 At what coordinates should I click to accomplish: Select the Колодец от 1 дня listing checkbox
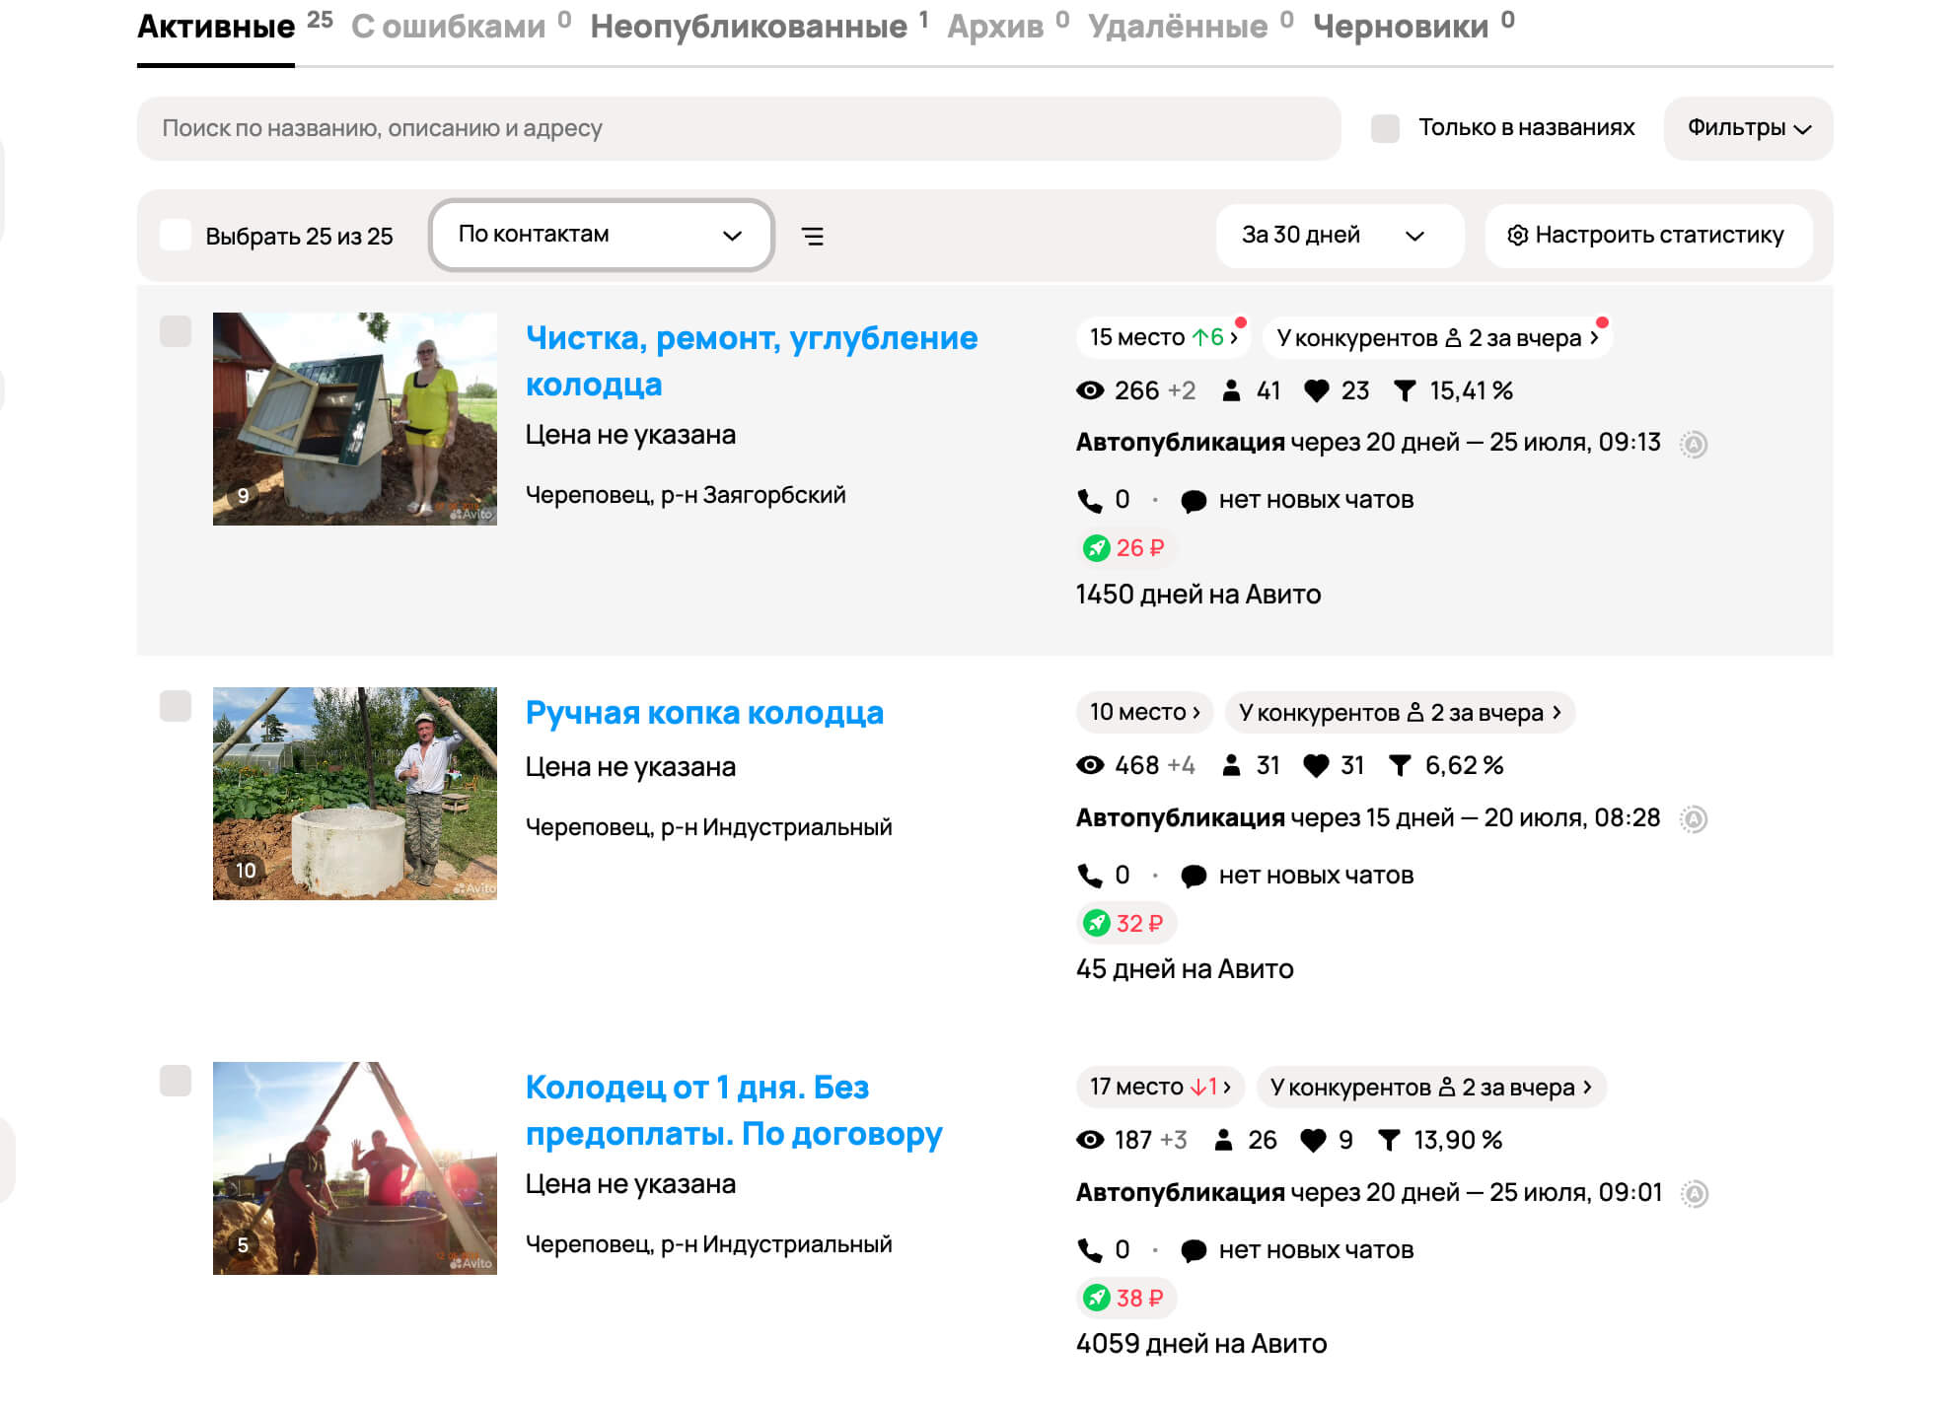(176, 1081)
